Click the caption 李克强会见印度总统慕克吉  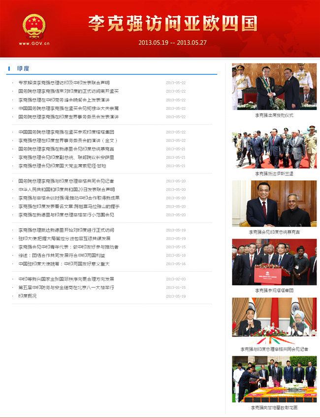[274, 232]
